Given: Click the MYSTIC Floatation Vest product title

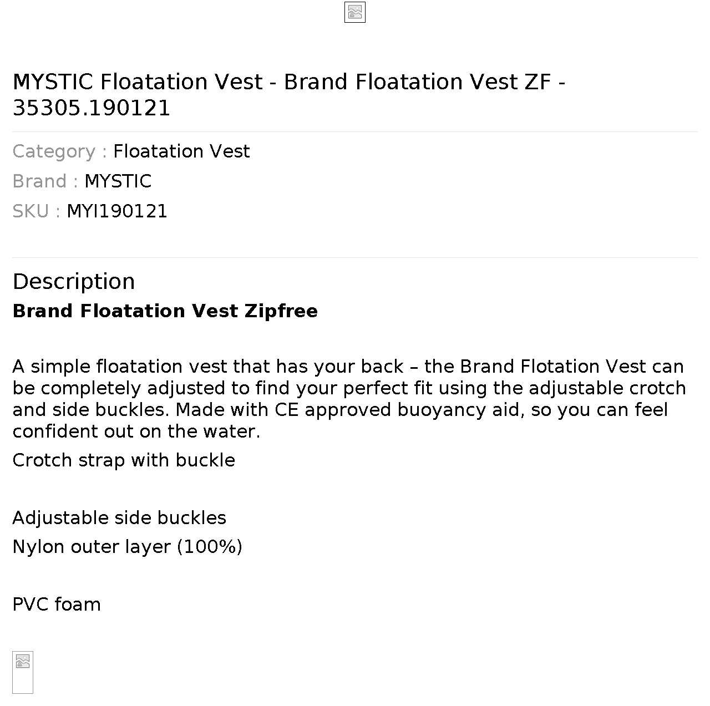Looking at the screenshot, I should (x=289, y=95).
